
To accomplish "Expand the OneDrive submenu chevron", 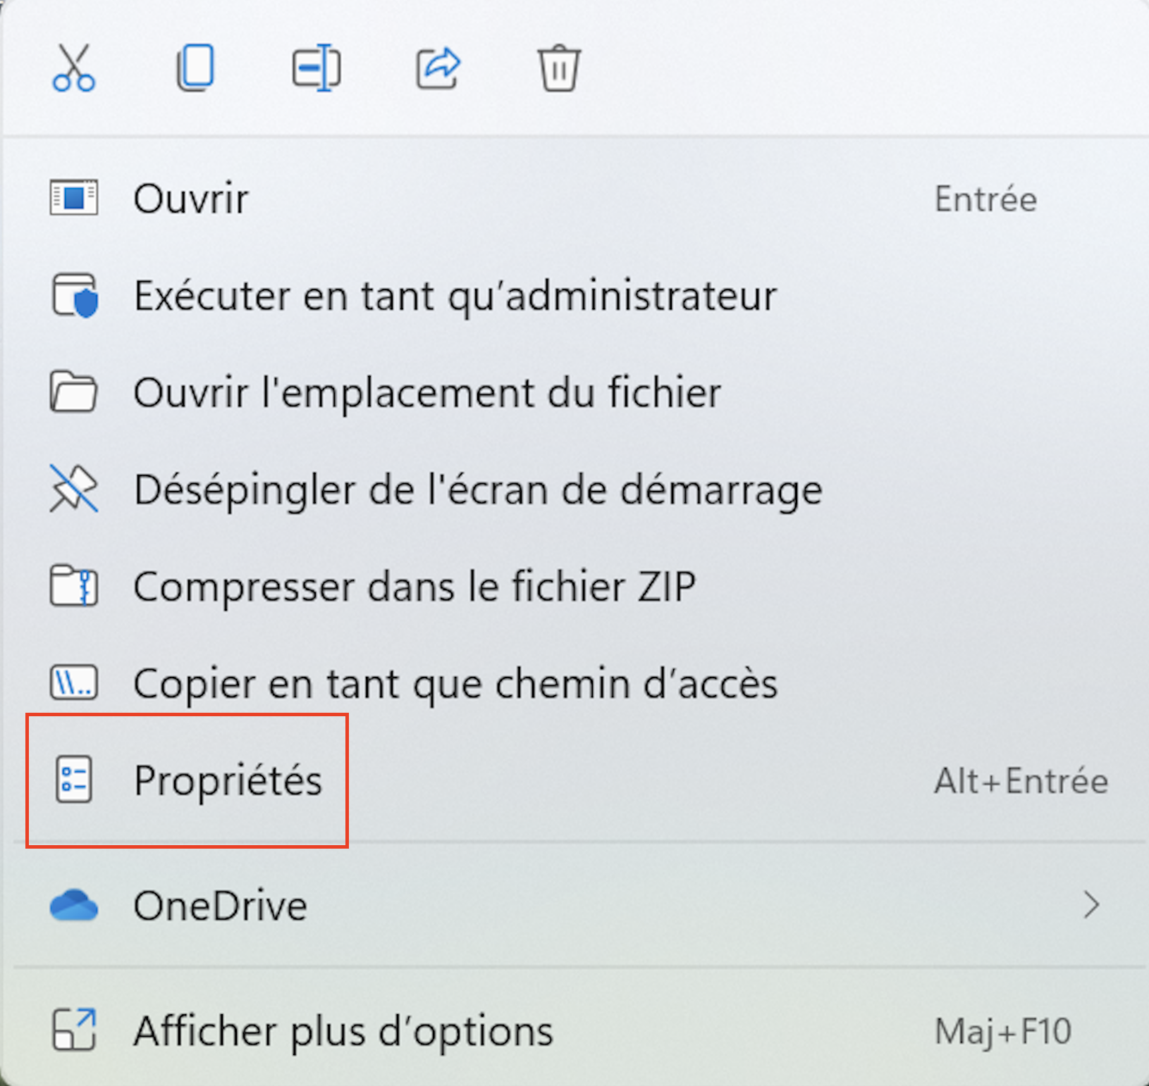I will (x=1091, y=906).
